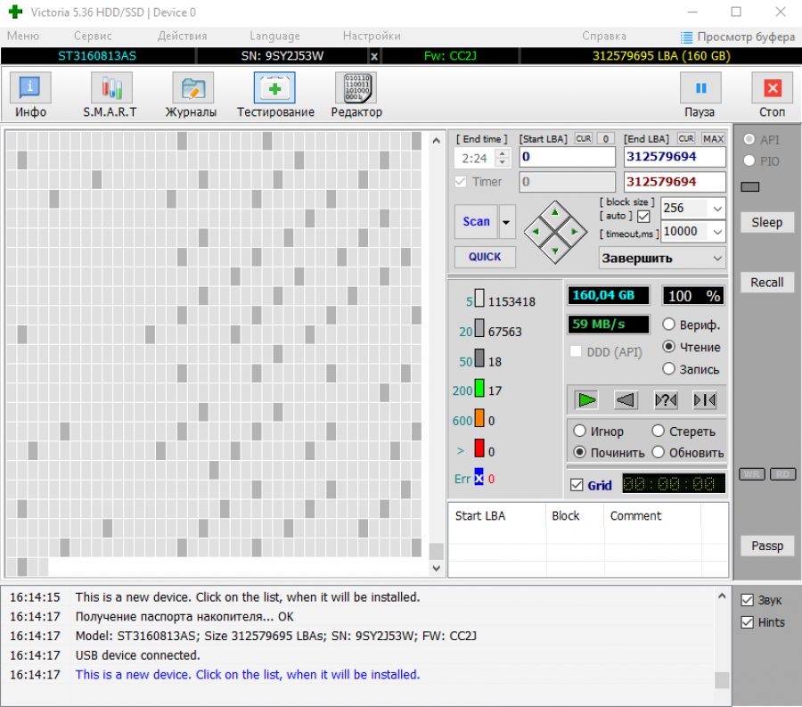This screenshot has height=707, width=802.
Task: Open Просмотр буфера buffer viewer
Action: click(x=738, y=37)
